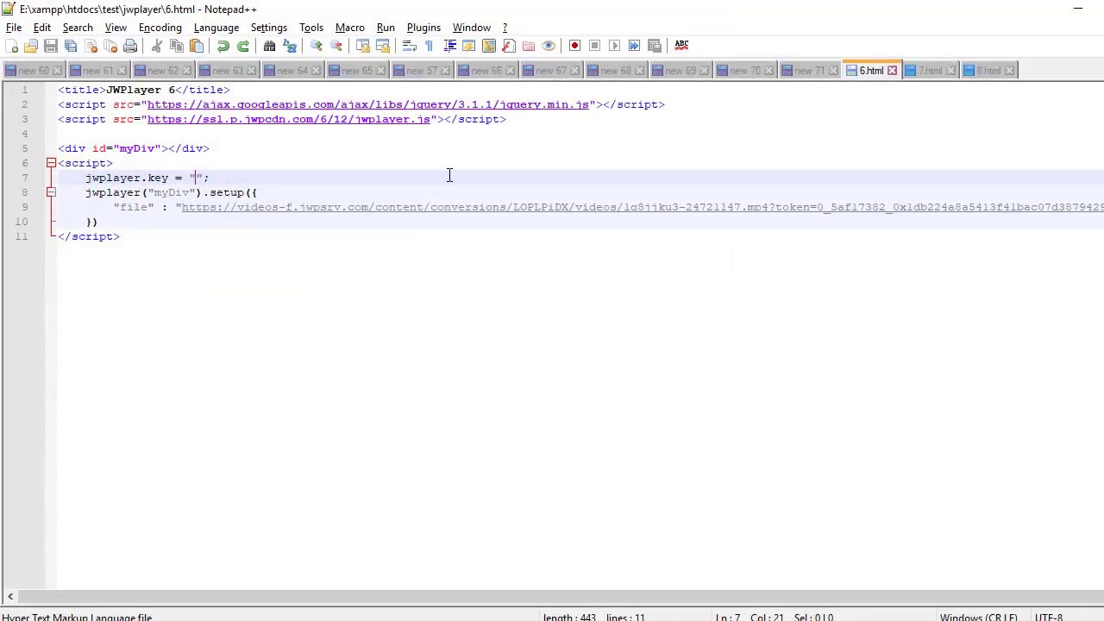Open the Window menu
The width and height of the screenshot is (1104, 621).
(472, 28)
